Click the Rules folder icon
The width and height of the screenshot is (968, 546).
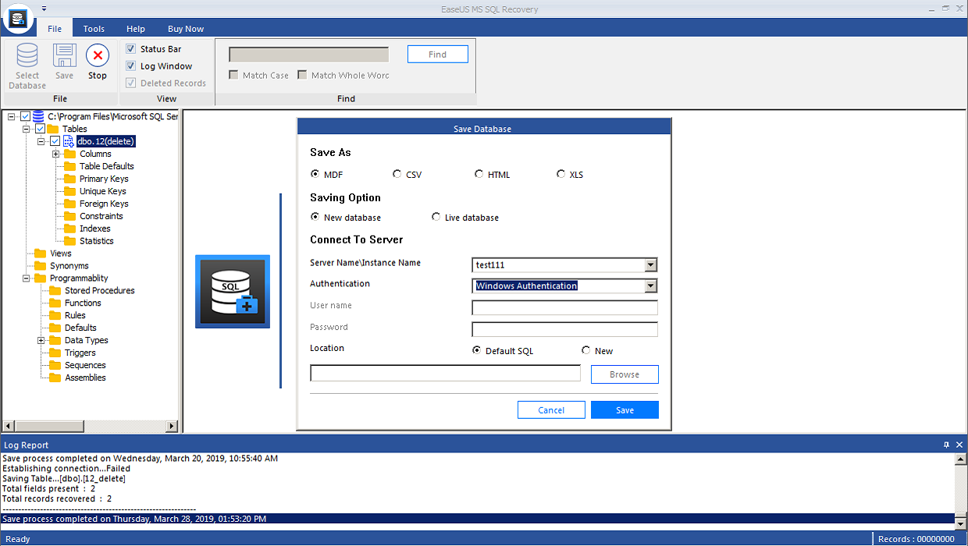55,316
